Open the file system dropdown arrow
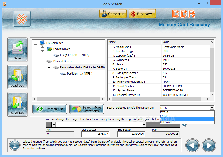Viewport: 223px width, 157px height. (x=212, y=108)
